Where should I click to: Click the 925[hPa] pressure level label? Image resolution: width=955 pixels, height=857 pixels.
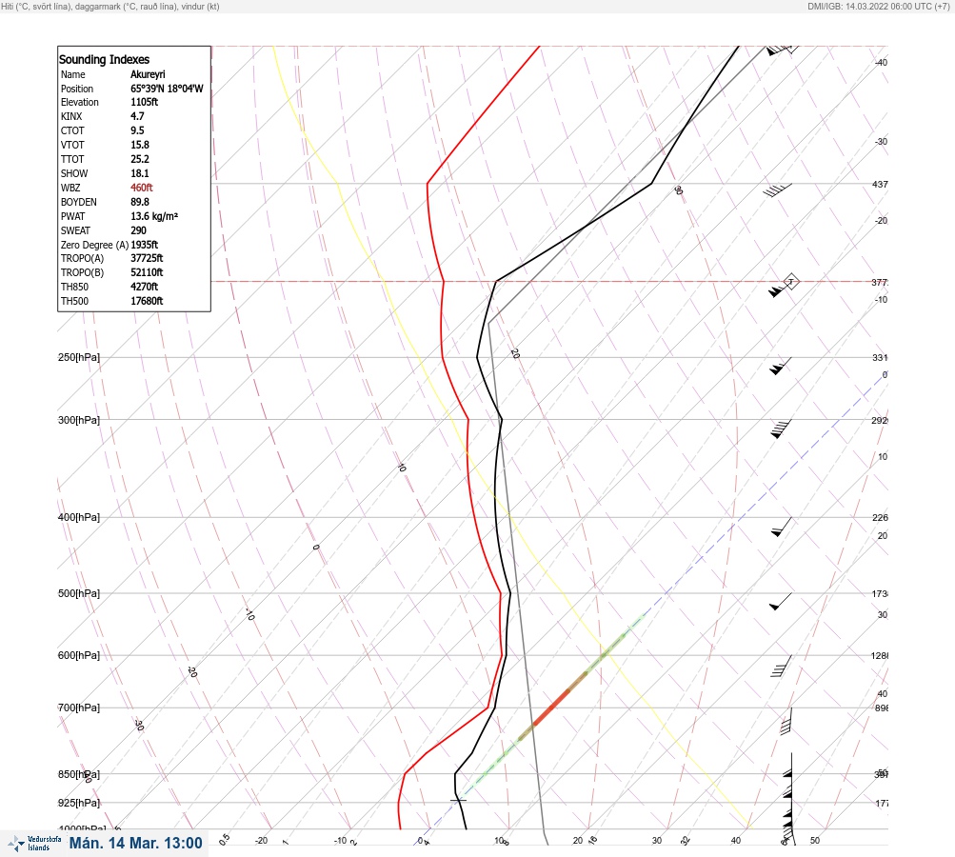[79, 804]
